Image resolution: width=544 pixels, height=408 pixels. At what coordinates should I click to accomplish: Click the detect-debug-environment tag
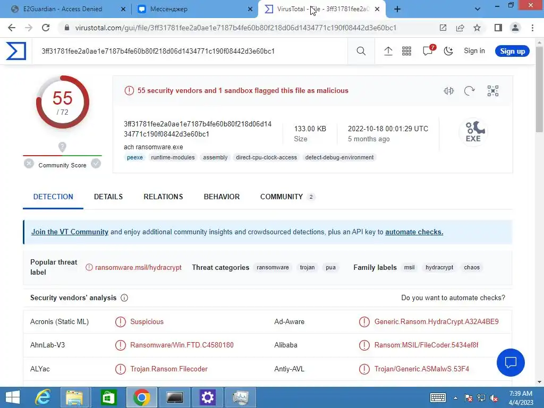point(339,157)
